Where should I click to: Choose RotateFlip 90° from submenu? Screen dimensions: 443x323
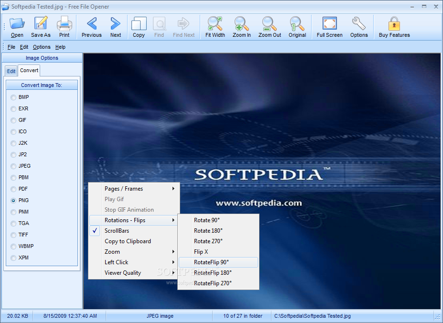click(x=218, y=262)
